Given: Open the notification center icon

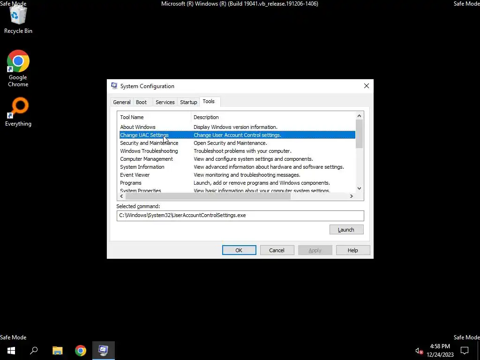Looking at the screenshot, I should [465, 350].
